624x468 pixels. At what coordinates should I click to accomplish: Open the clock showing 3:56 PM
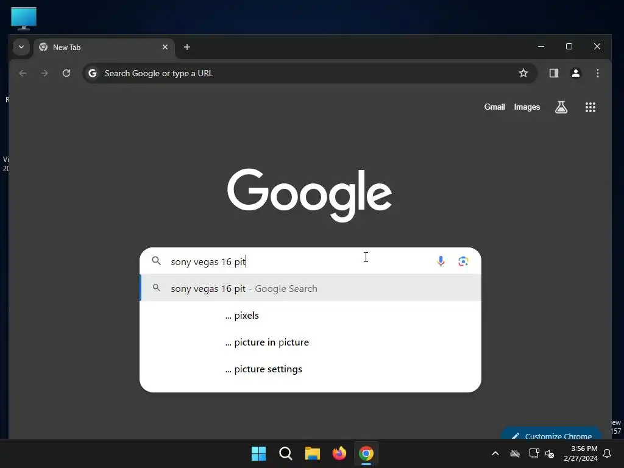pyautogui.click(x=581, y=453)
